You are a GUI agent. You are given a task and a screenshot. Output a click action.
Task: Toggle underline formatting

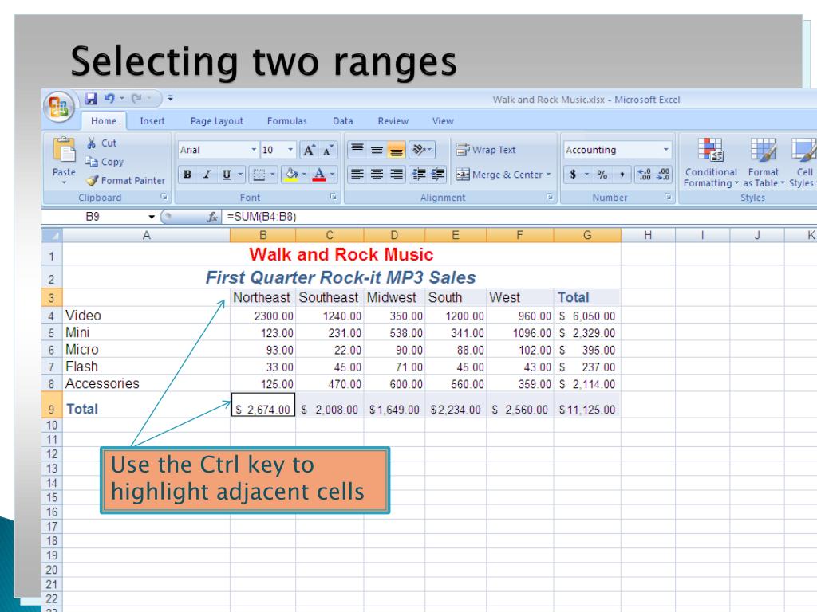click(x=227, y=175)
